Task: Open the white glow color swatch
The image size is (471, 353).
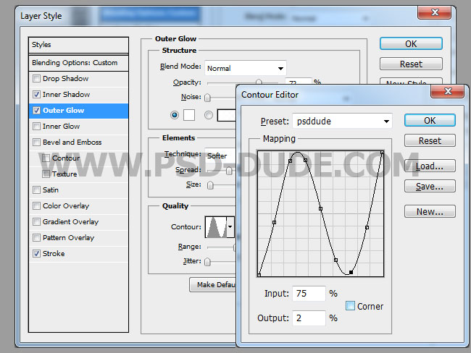Action: [189, 115]
